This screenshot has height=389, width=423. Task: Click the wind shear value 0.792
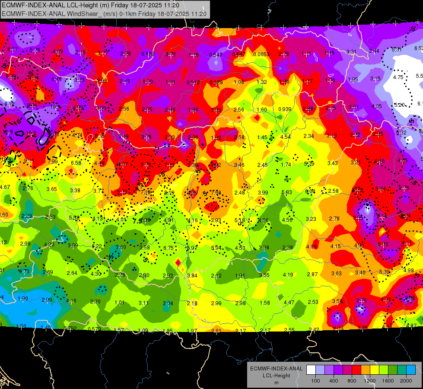tap(70, 328)
